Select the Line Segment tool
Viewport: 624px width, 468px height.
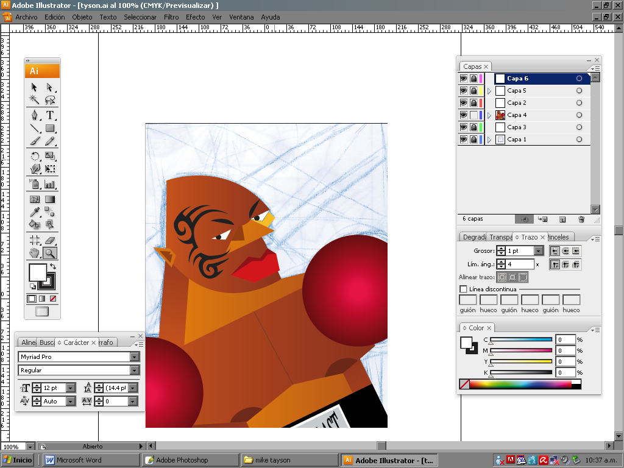click(35, 128)
